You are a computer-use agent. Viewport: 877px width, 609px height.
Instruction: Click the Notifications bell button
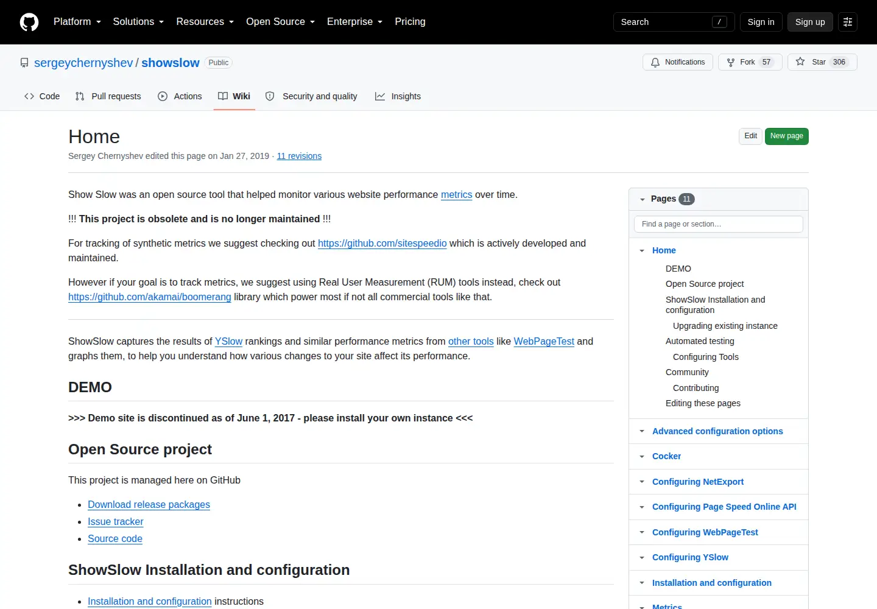[x=678, y=62]
